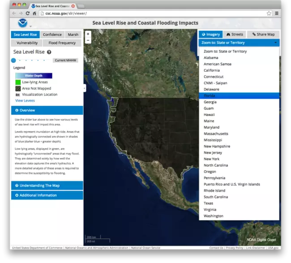Collapse the Zoom to State or Territory dropdown
This screenshot has height=263, width=291.
pos(239,43)
